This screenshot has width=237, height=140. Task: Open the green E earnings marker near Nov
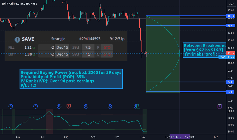point(138,106)
